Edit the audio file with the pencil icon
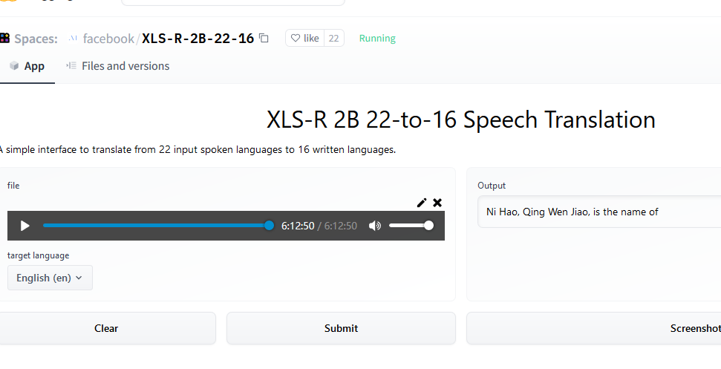The image size is (721, 369). 422,202
